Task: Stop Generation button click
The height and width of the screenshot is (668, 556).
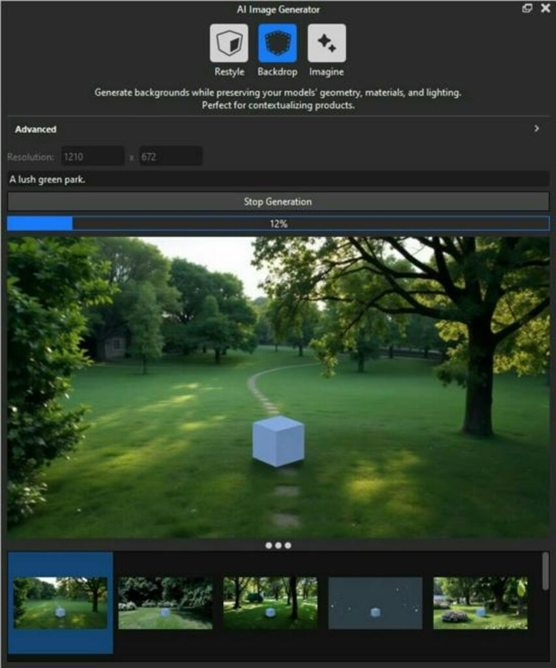Action: pos(278,202)
